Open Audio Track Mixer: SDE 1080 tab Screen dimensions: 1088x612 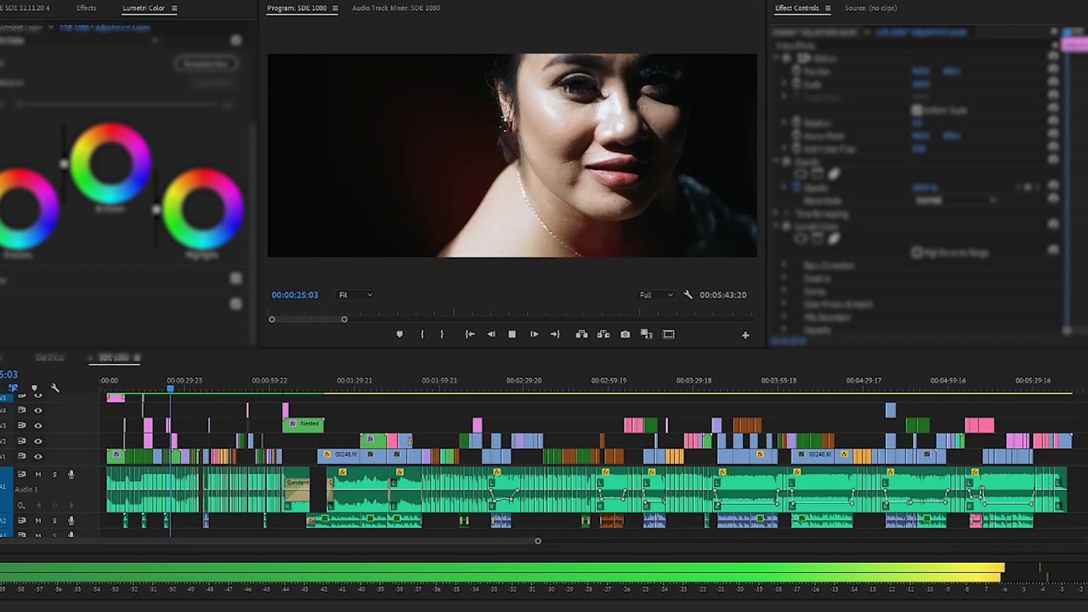(396, 8)
